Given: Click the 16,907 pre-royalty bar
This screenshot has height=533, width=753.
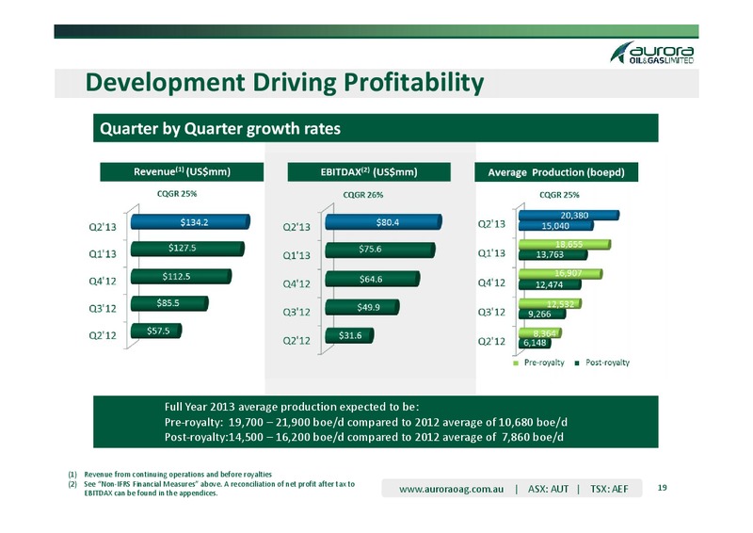Looking at the screenshot, I should tap(560, 274).
